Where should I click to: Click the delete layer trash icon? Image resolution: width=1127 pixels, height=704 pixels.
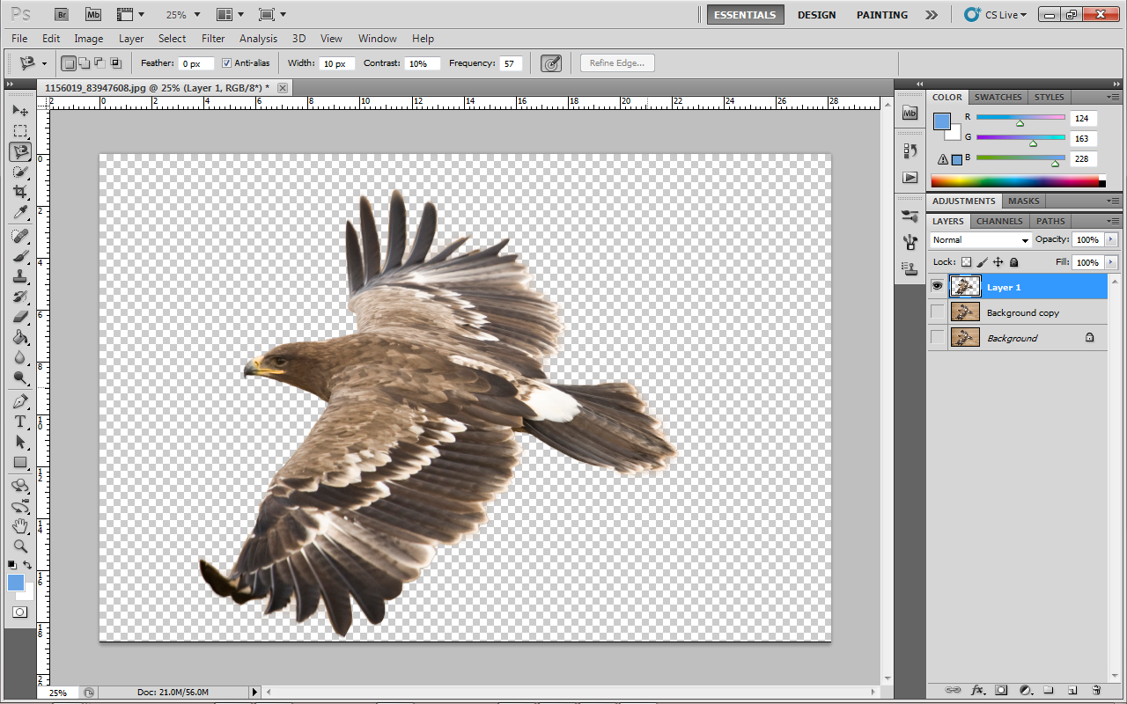point(1096,690)
